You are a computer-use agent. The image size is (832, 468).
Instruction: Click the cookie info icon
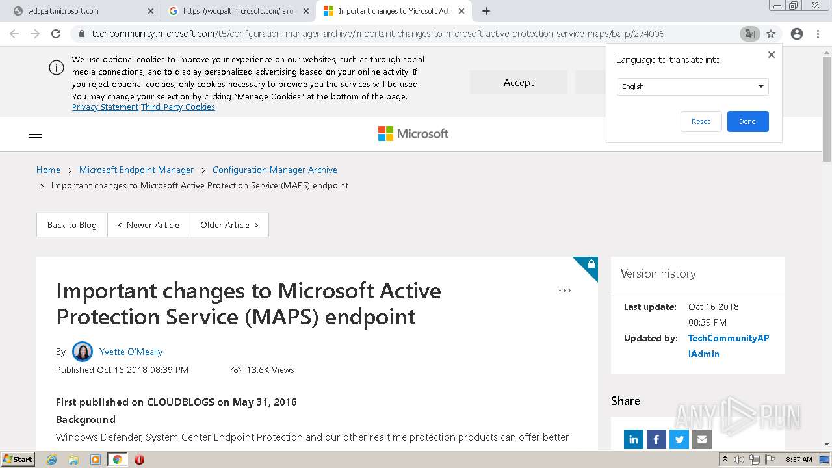point(57,68)
